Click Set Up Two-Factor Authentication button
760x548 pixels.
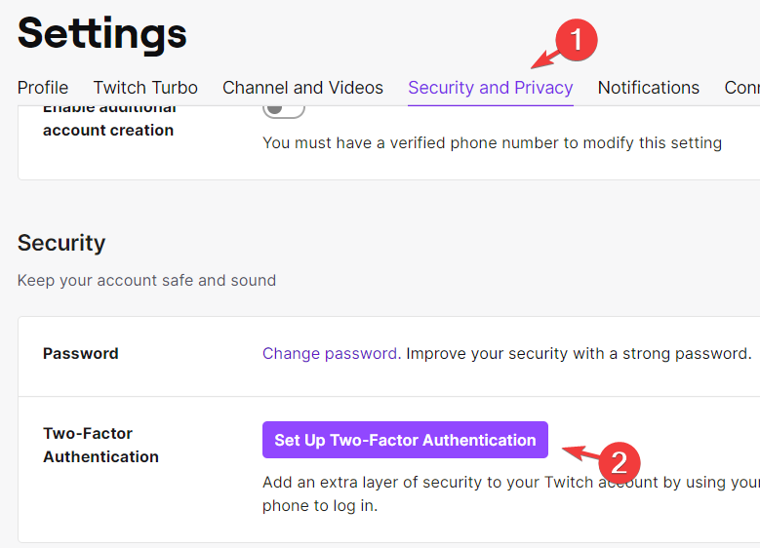tap(405, 440)
